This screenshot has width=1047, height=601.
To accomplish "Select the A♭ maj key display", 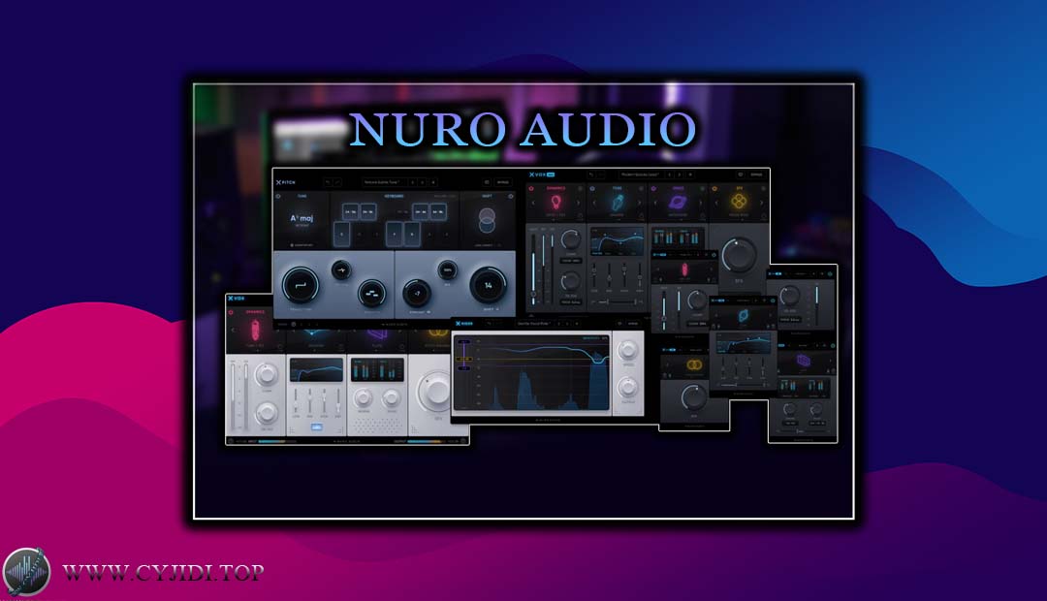I will click(x=301, y=219).
